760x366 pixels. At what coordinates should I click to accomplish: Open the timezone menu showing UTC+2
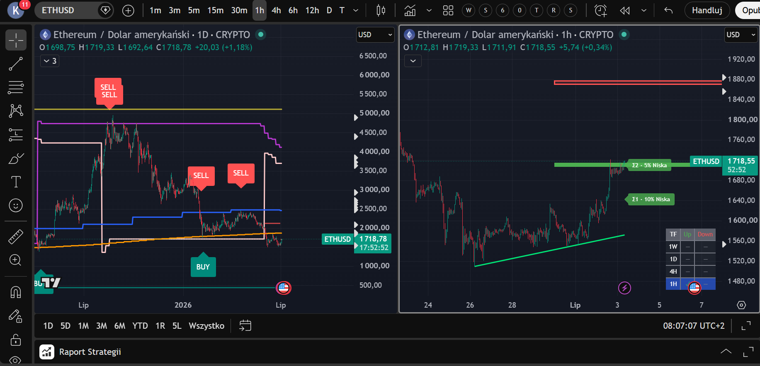pos(694,326)
